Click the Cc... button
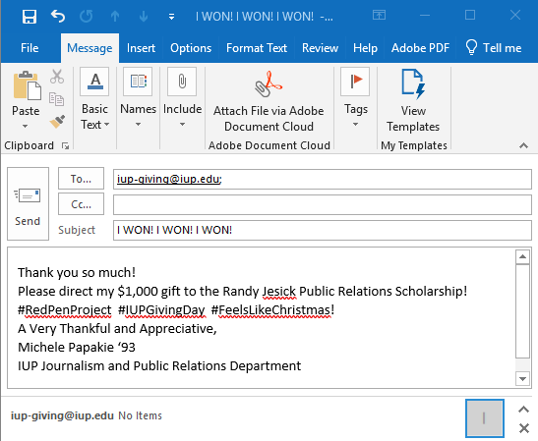The image size is (538, 441). point(81,204)
